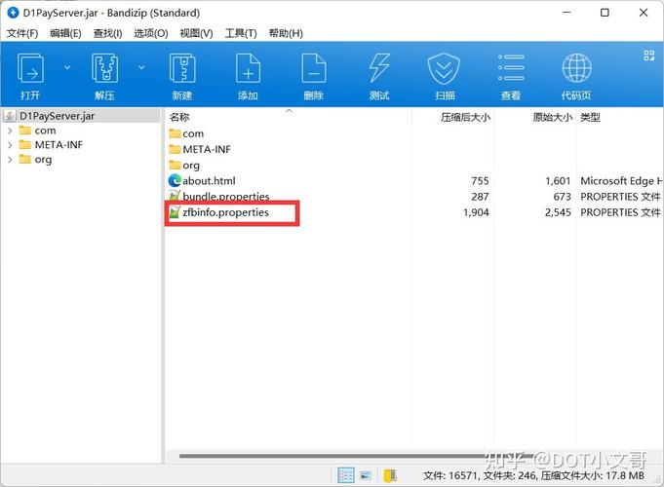Switch to thumbnail view icon in status bar
This screenshot has height=487, width=664.
click(366, 475)
